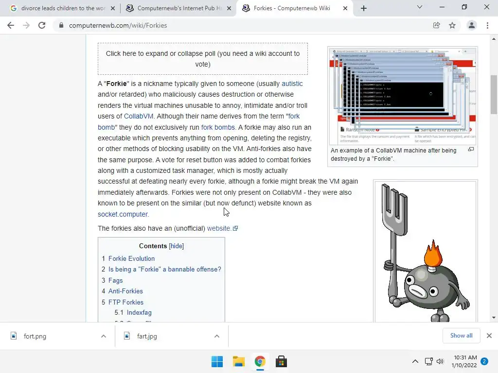Open the Windows Start menu
498x373 pixels.
pos(217,361)
